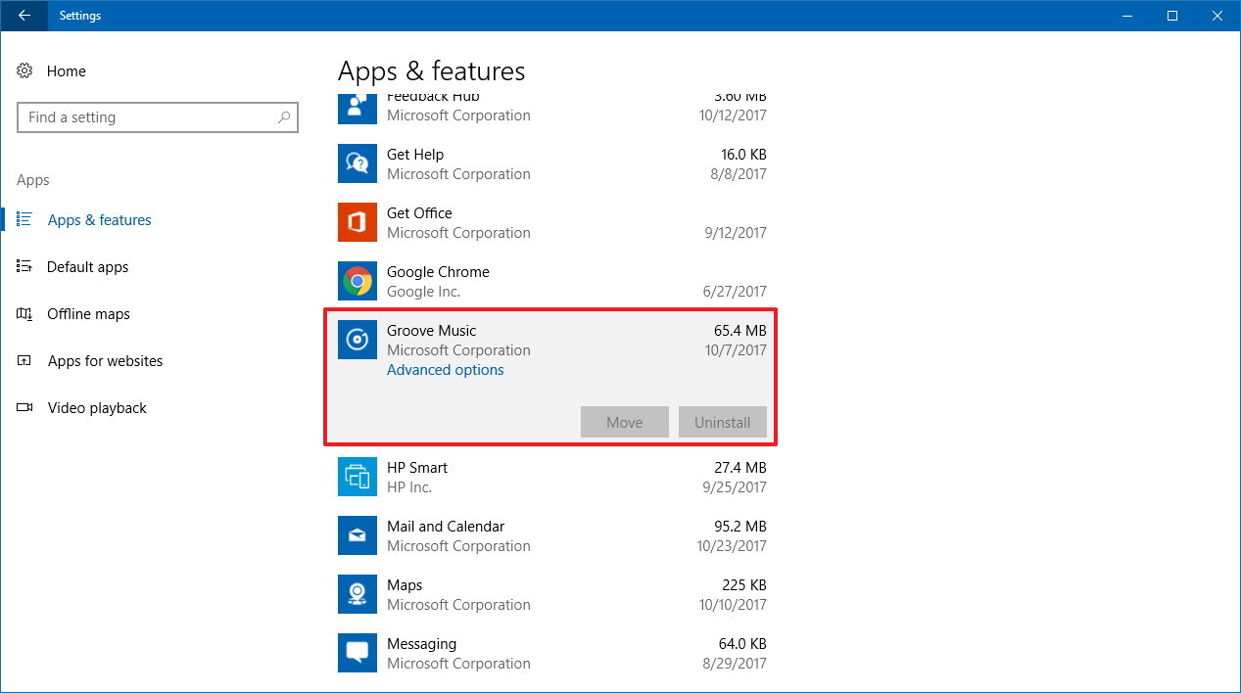Click the Messaging app icon
1241x693 pixels.
pos(358,653)
